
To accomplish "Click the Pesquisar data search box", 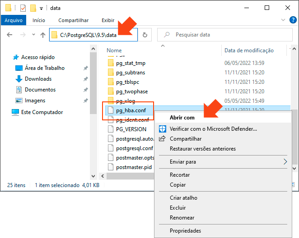I will pos(226,35).
